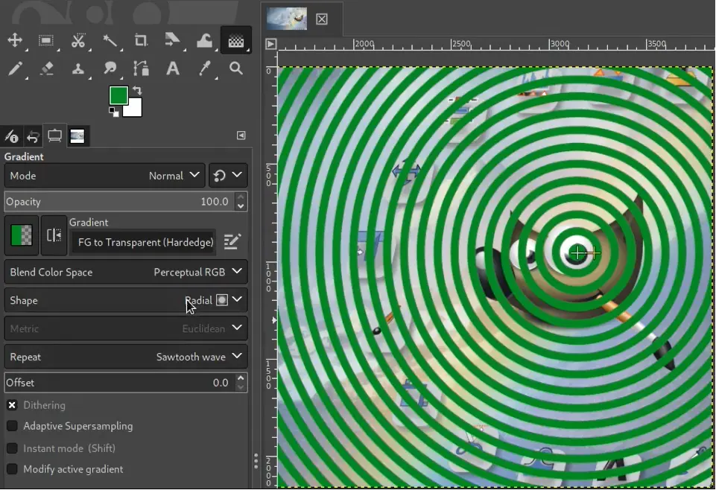Activate the Crop tool

[142, 41]
